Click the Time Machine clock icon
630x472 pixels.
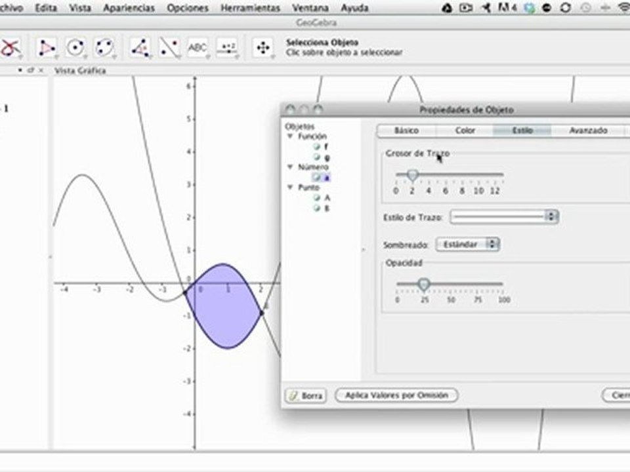pyautogui.click(x=585, y=8)
